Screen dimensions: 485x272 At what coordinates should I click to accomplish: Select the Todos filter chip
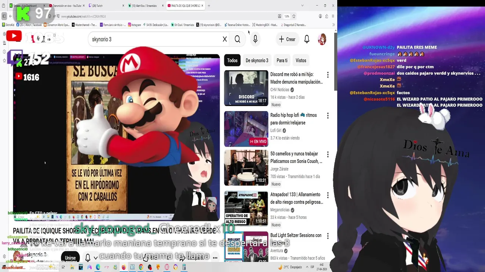232,60
